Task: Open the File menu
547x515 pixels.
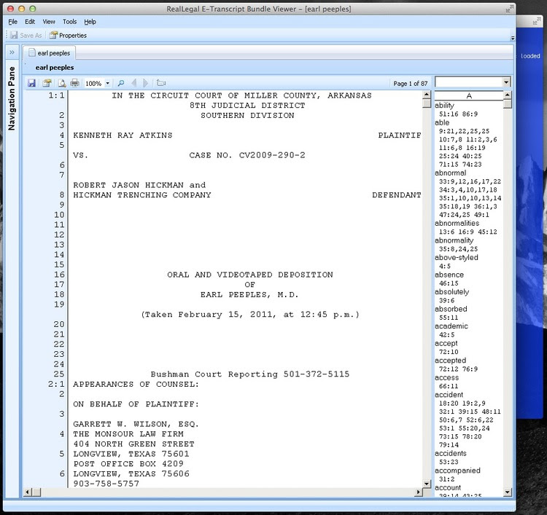Action: (x=13, y=22)
